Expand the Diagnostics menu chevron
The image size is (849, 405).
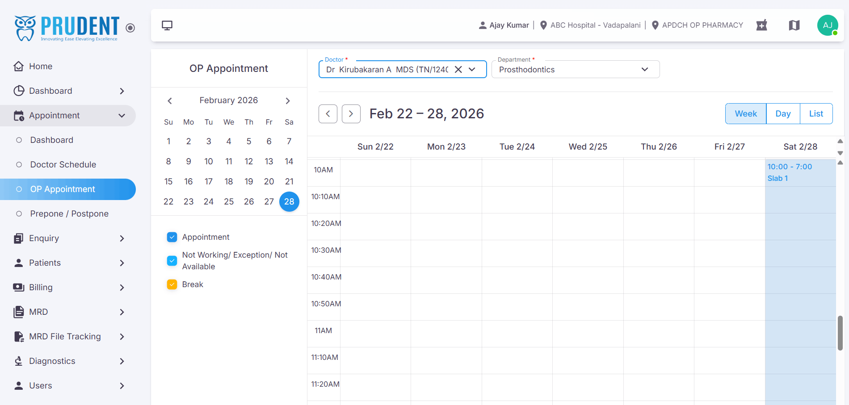click(x=122, y=361)
